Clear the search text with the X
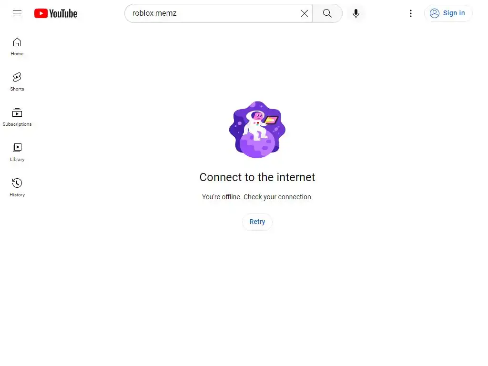Screen dimensions: 488x366 305,13
